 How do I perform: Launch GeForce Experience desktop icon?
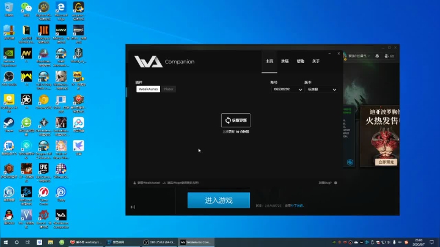(9, 57)
